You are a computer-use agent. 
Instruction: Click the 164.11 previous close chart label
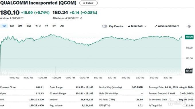189,71
